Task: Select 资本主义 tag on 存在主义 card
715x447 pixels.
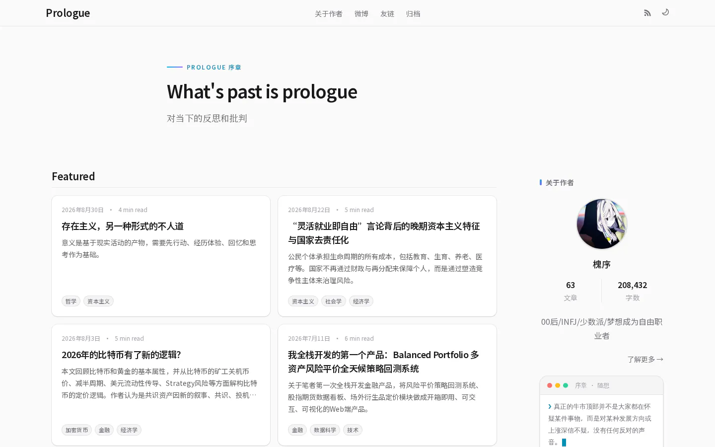Action: pos(98,301)
